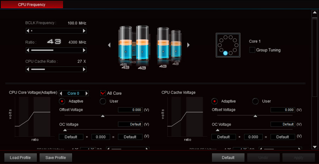The height and width of the screenshot is (164, 319).
Task: Click the Core 1 label
Action: point(255,41)
